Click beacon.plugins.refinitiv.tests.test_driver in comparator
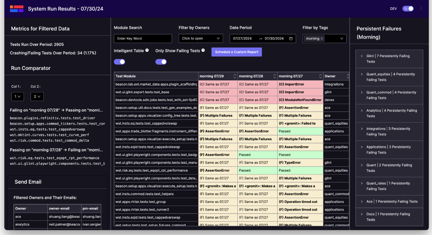The height and width of the screenshot is (235, 432). coord(52,118)
